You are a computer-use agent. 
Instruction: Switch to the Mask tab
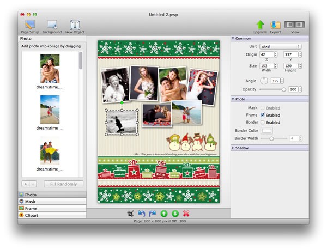click(x=31, y=202)
